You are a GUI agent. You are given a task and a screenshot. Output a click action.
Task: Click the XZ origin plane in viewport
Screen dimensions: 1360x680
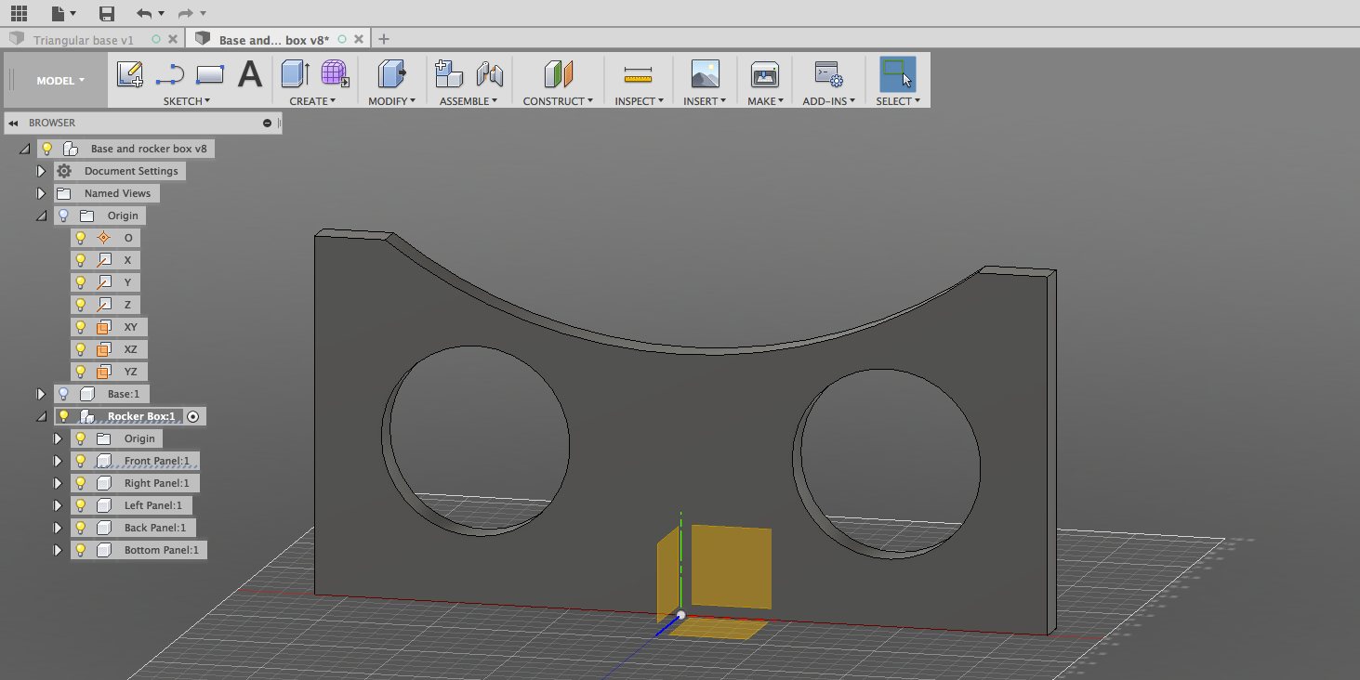[x=718, y=629]
